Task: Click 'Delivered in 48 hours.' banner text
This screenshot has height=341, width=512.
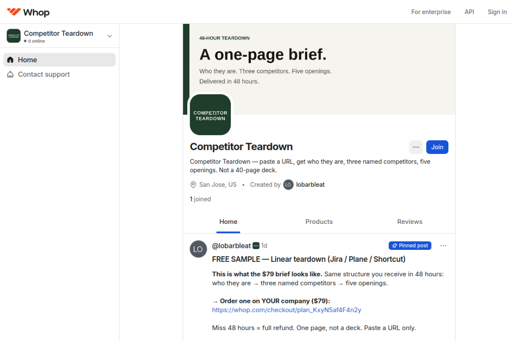Action: point(229,81)
